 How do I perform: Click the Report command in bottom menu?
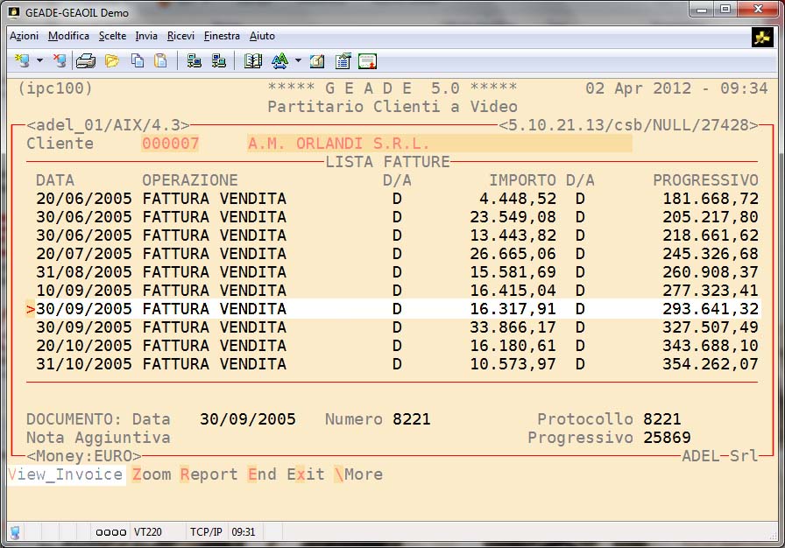coord(209,474)
